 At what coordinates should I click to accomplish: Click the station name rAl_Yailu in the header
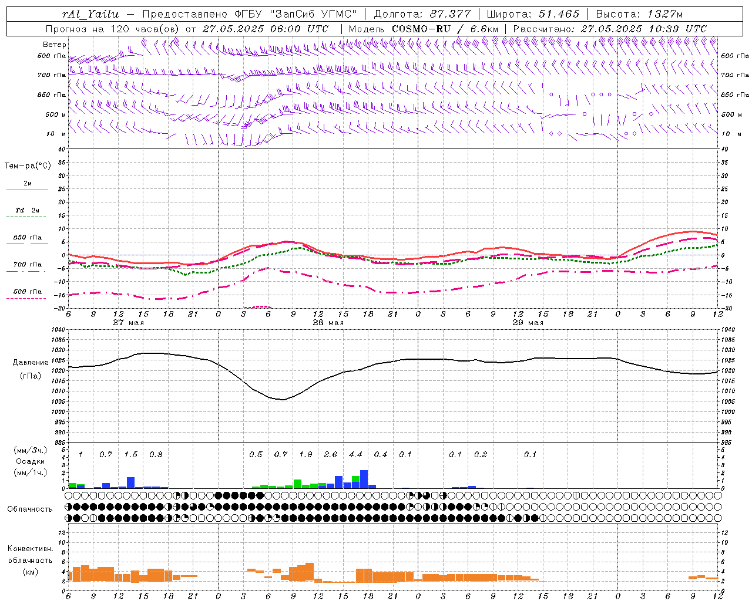(x=90, y=14)
